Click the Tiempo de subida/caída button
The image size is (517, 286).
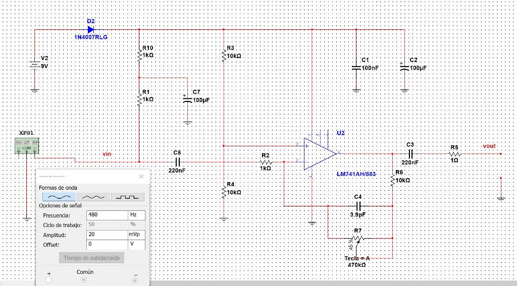[x=92, y=258]
